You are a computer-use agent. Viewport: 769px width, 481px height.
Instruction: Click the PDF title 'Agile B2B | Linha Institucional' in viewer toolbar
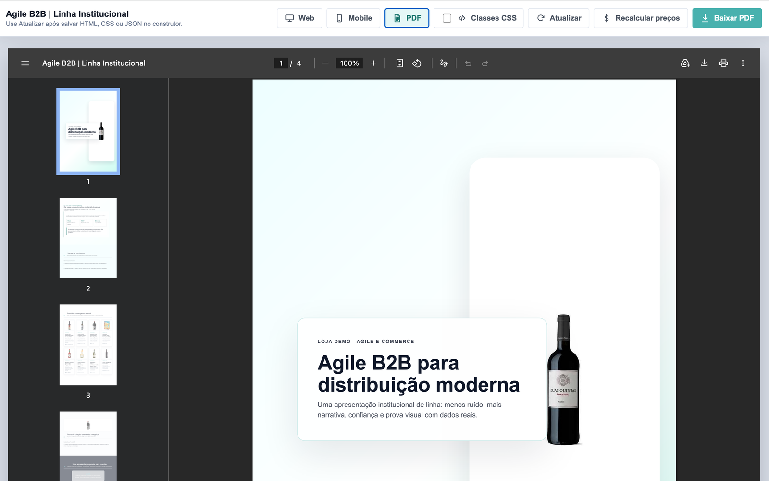click(x=94, y=63)
